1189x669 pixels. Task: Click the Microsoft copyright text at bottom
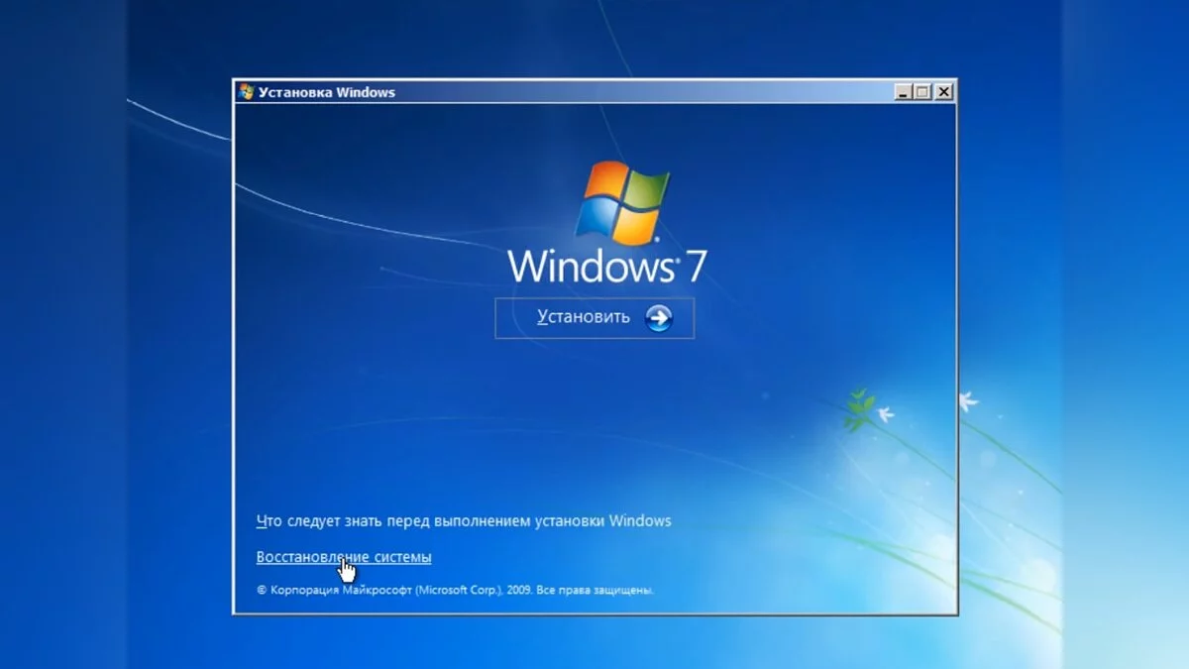point(455,590)
